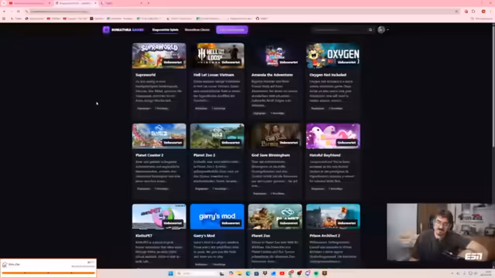This screenshot has width=495, height=278.
Task: Show hidden system tray icons chevron
Action: (x=452, y=273)
